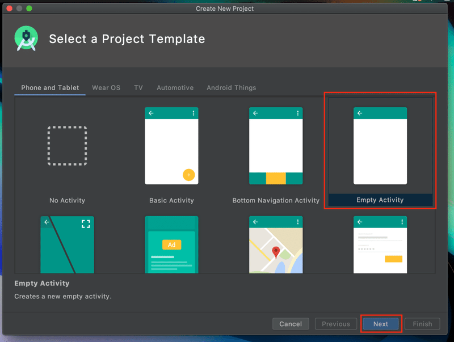Click the fullscreen expand corners icon
Image resolution: width=454 pixels, height=342 pixels.
tap(86, 223)
